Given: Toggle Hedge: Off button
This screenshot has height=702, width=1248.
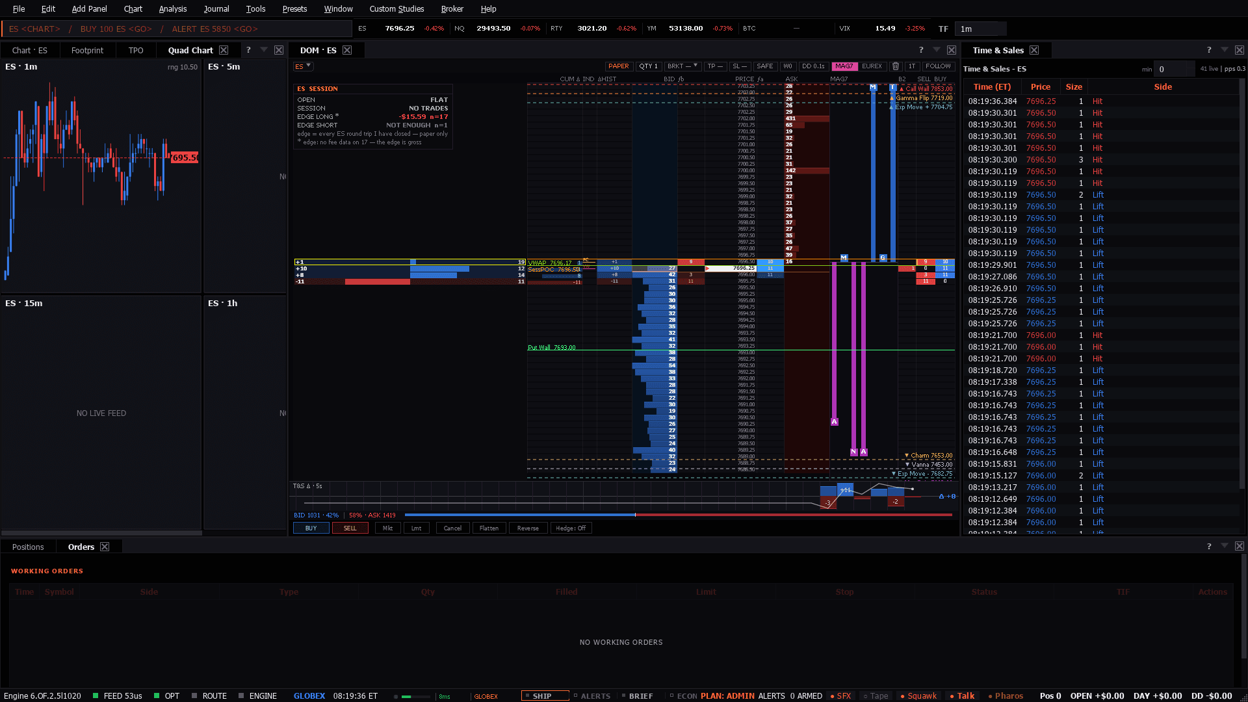Looking at the screenshot, I should [571, 528].
